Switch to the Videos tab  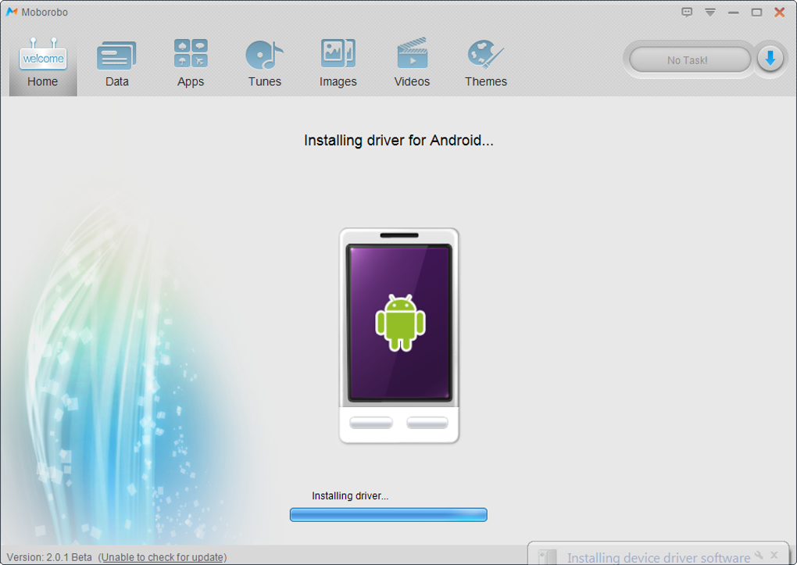click(x=412, y=63)
